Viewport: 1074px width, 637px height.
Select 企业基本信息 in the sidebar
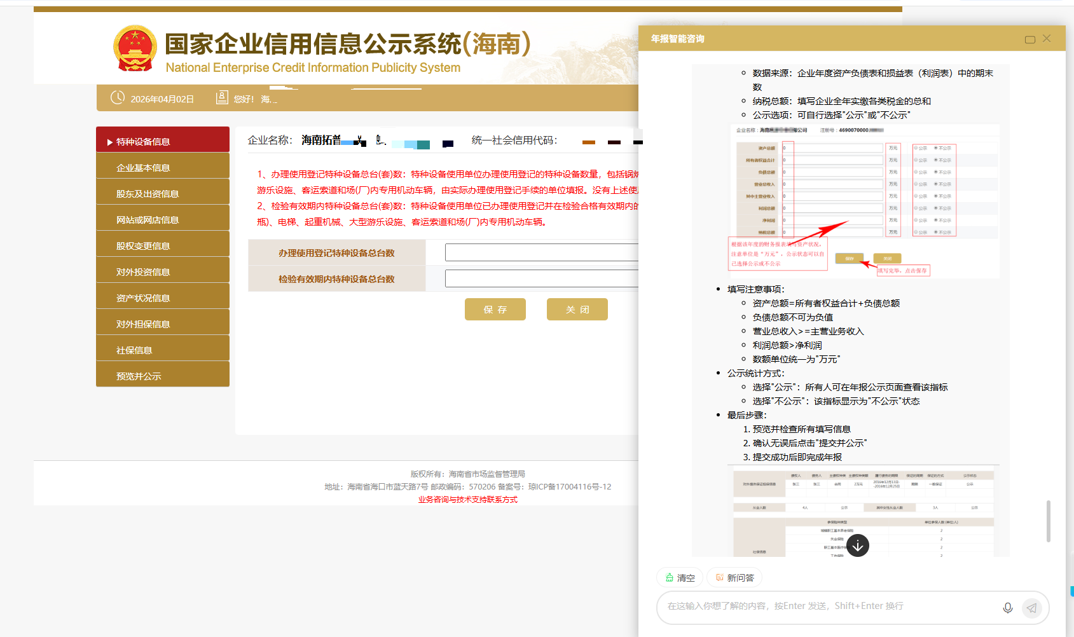[163, 167]
